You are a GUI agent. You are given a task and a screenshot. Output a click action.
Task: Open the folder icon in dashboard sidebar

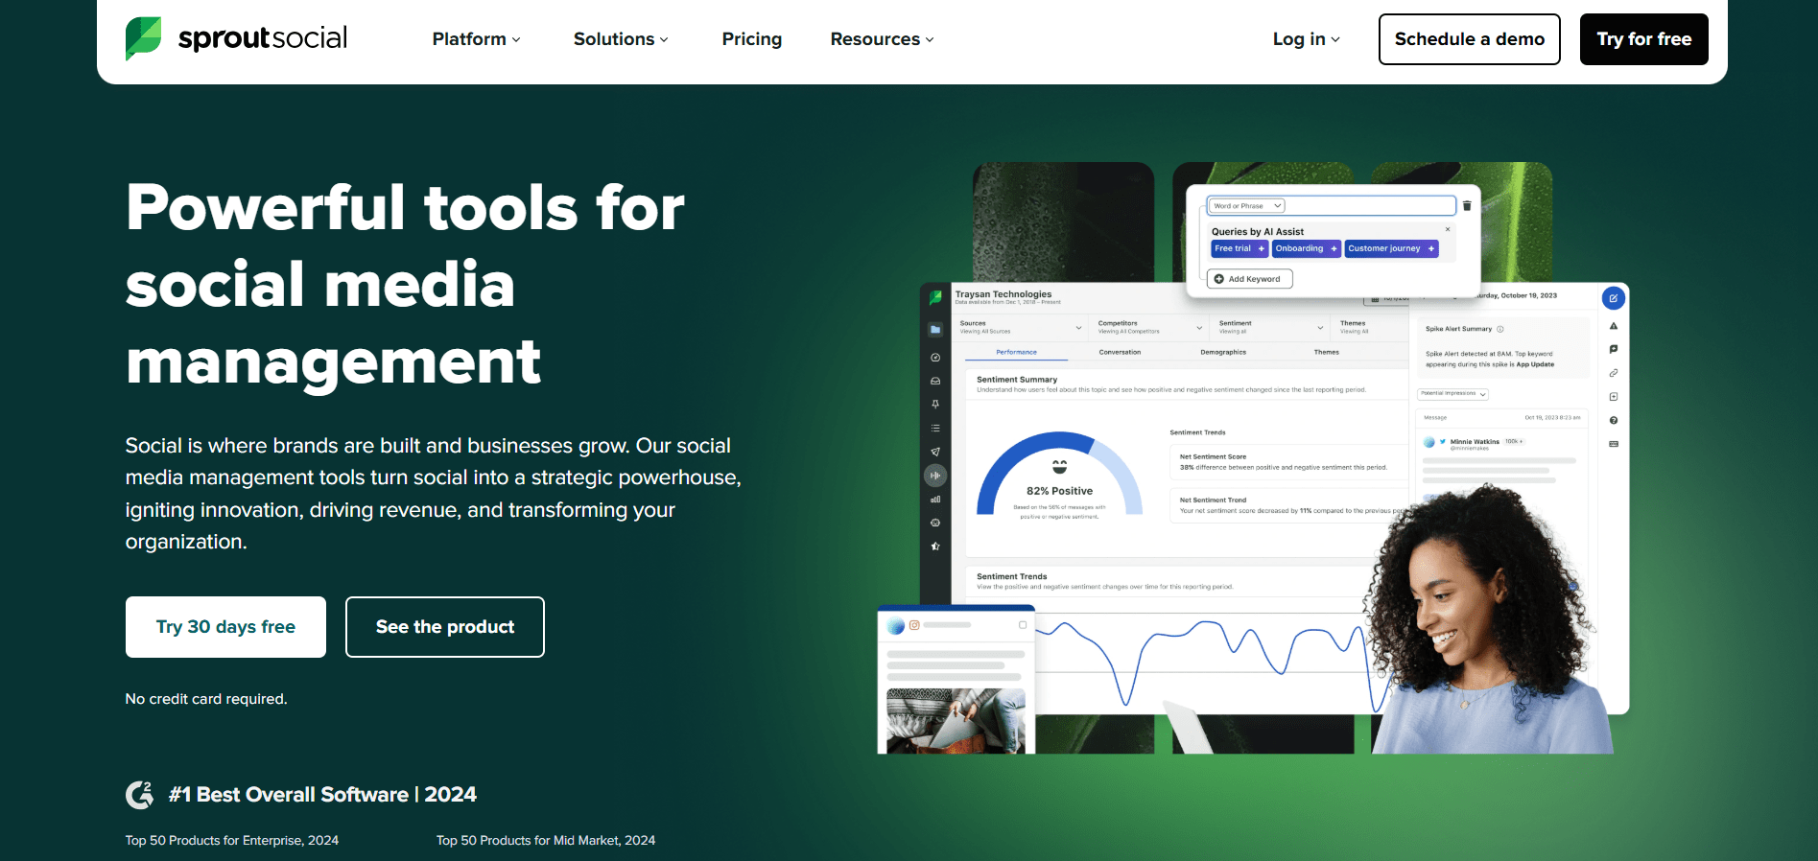pos(935,330)
